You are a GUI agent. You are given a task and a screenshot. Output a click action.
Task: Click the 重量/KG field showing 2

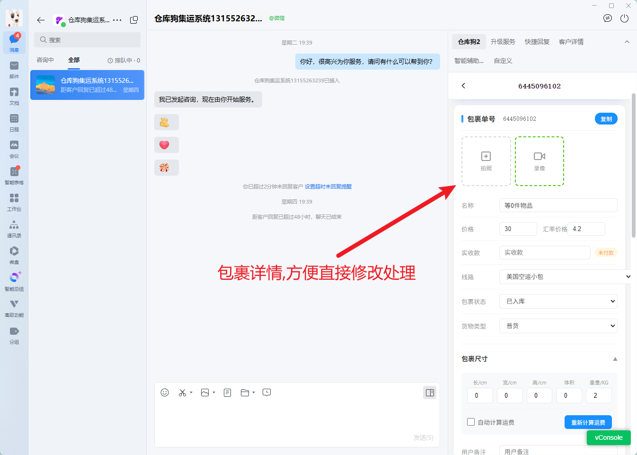[599, 395]
